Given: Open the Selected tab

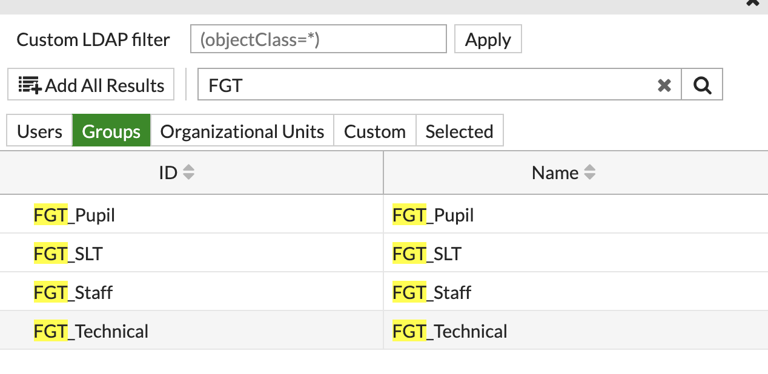Looking at the screenshot, I should pyautogui.click(x=459, y=130).
